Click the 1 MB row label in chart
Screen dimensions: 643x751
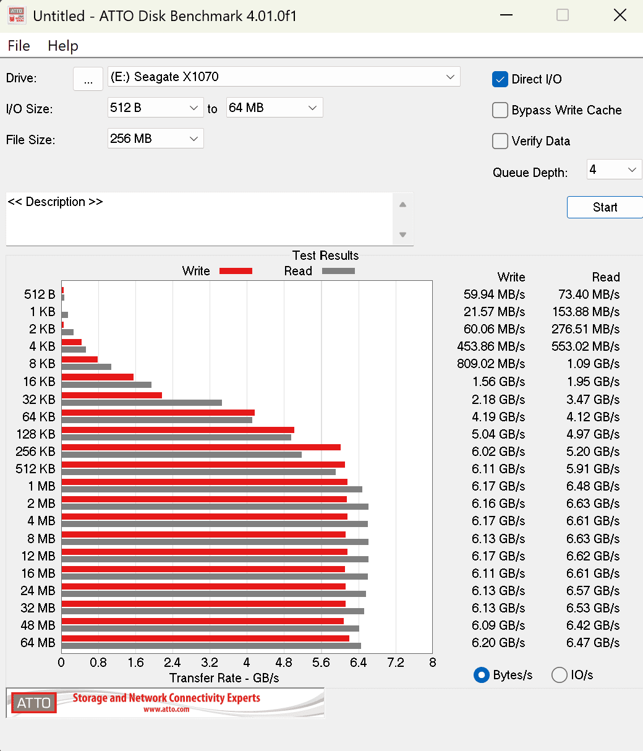click(41, 486)
